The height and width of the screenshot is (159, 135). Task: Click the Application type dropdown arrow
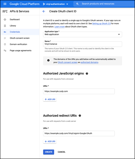(119, 34)
